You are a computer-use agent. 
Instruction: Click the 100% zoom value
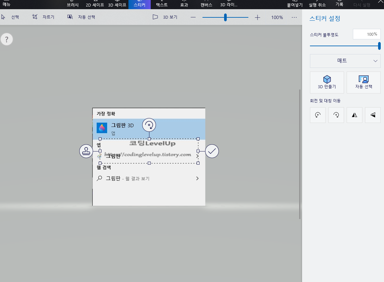click(277, 17)
